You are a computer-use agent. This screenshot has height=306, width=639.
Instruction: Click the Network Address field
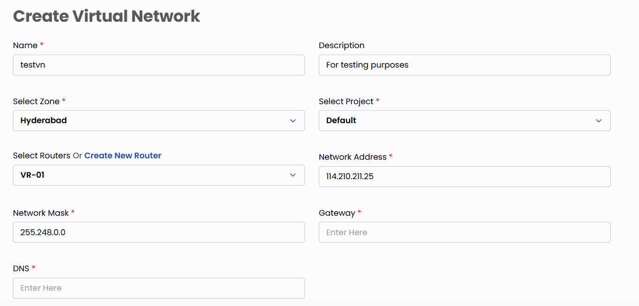[464, 176]
